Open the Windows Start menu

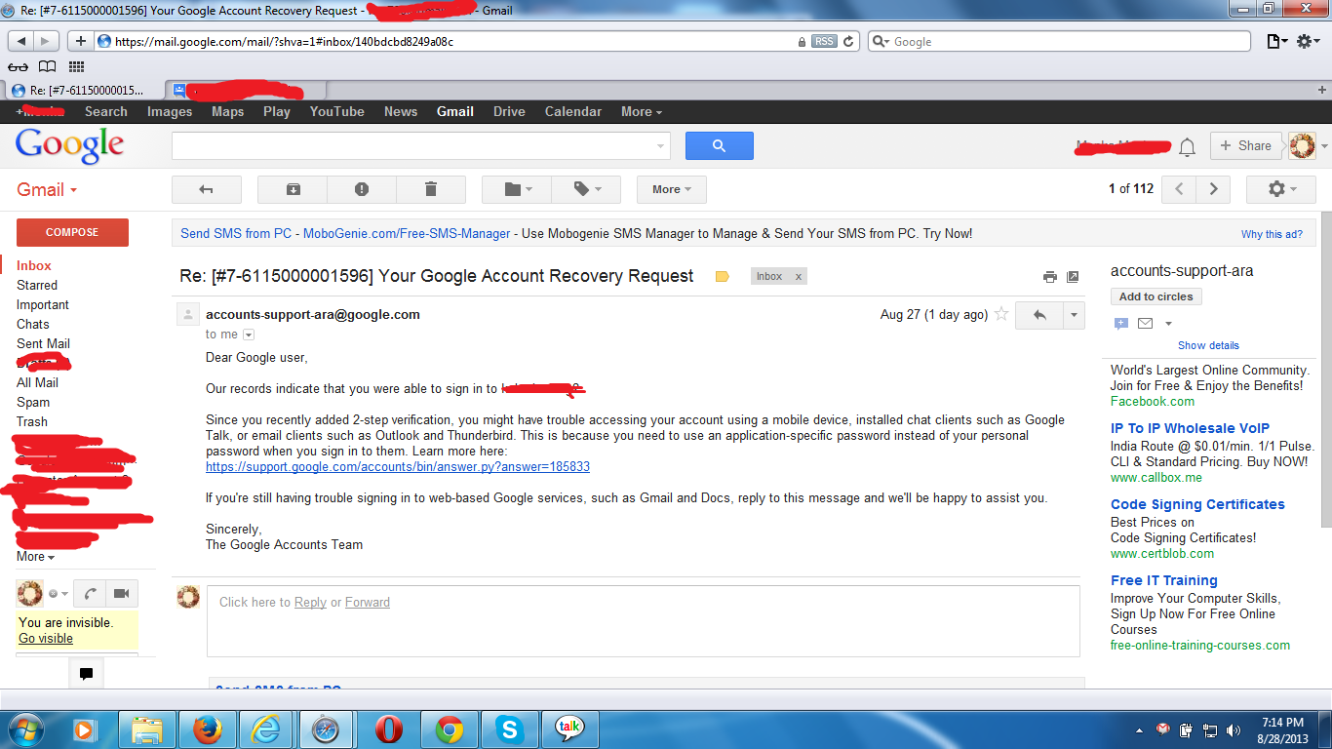pos(24,729)
